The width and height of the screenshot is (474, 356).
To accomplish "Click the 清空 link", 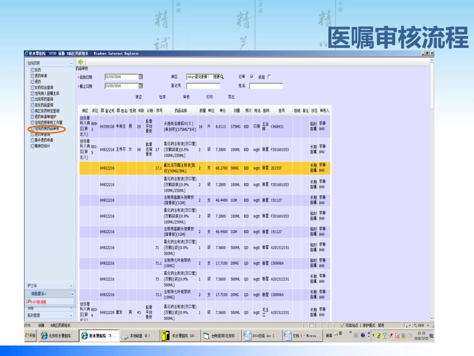I will point(138,97).
